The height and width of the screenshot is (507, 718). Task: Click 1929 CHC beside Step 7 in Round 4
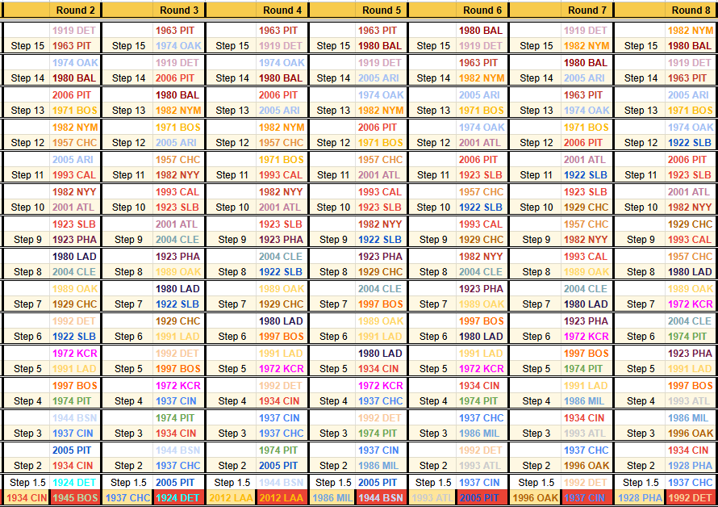point(282,304)
